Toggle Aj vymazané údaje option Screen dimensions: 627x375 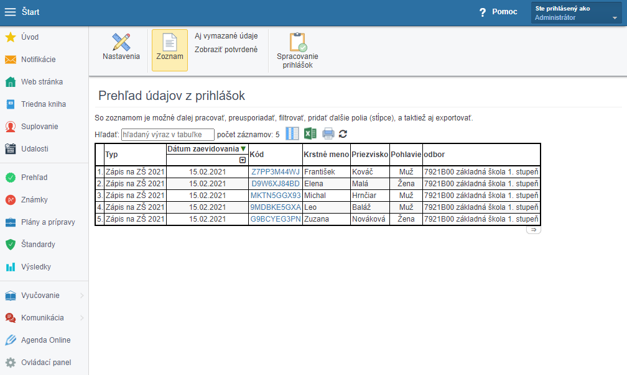226,36
